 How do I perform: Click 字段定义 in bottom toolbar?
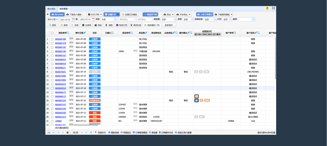pyautogui.click(x=126, y=132)
